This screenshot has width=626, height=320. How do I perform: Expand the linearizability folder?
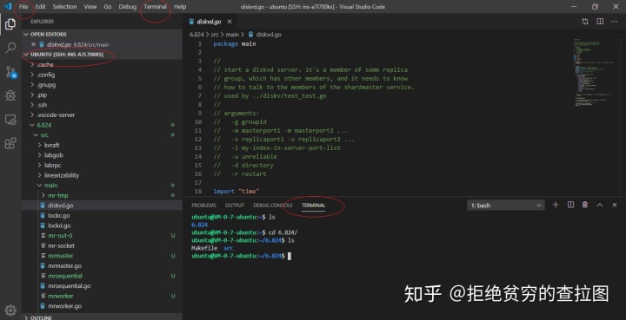click(x=103, y=175)
